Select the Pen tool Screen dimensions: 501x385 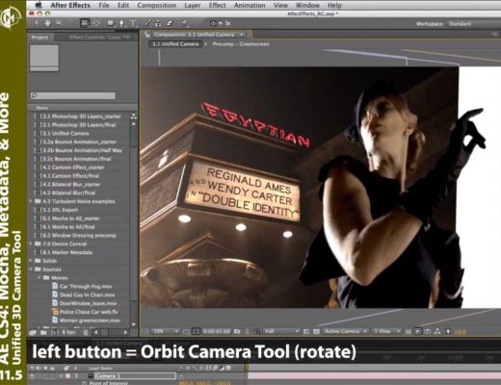(121, 23)
